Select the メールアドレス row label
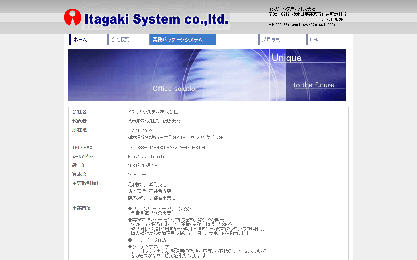The image size is (417, 260). tap(83, 156)
